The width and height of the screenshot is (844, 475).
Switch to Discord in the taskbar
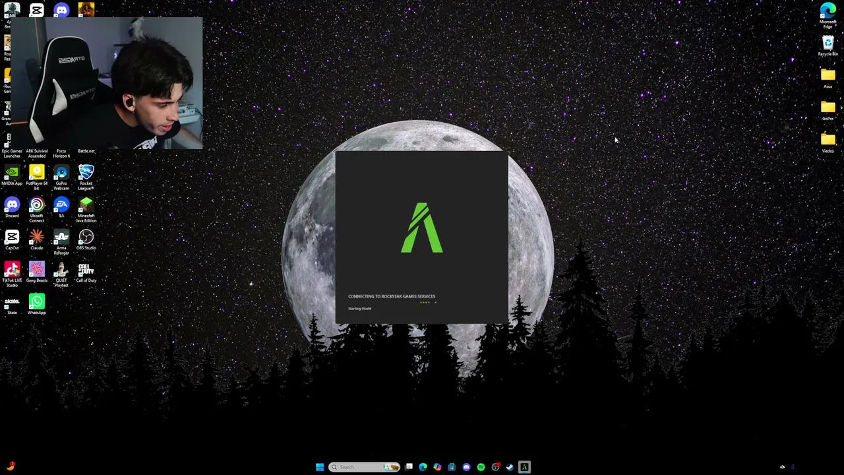(466, 467)
